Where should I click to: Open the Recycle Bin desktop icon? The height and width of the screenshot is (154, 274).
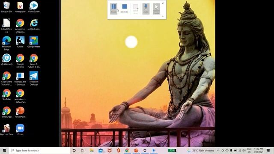coord(6,7)
